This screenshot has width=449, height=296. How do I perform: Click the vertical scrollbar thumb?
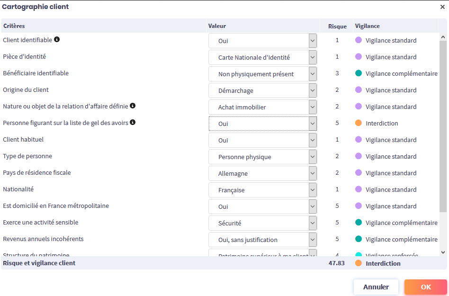(x=443, y=126)
